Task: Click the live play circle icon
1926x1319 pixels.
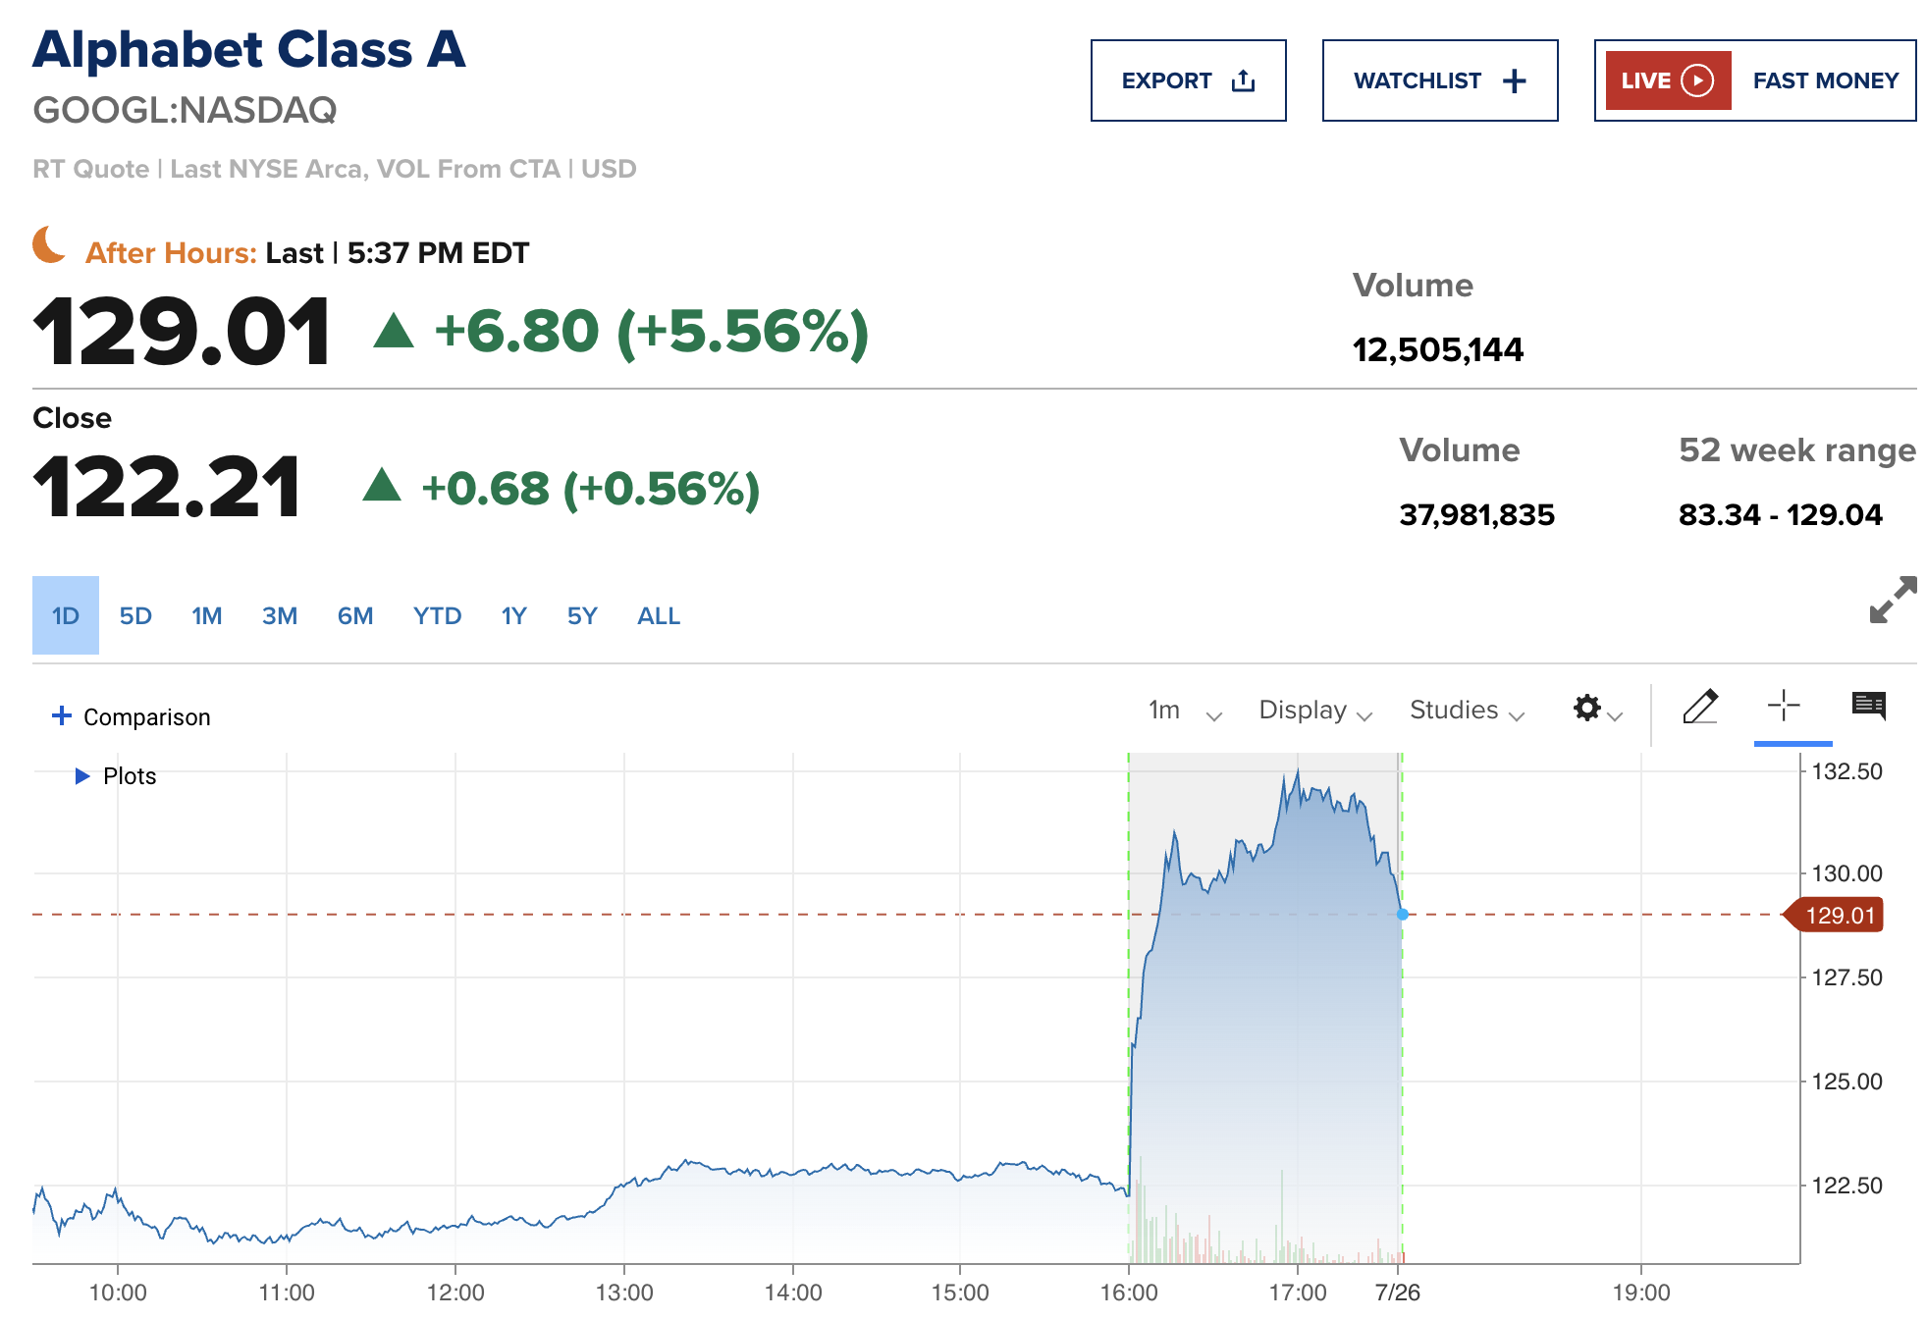Action: click(1697, 80)
